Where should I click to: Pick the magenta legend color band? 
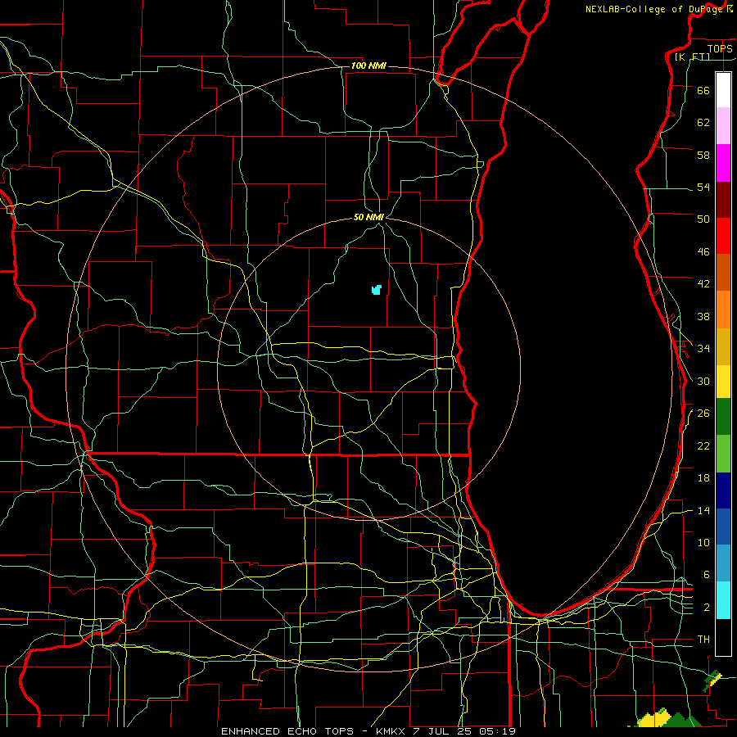pos(723,163)
